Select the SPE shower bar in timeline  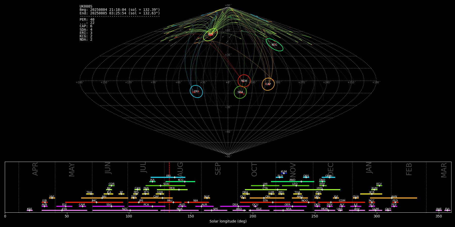click(216, 210)
